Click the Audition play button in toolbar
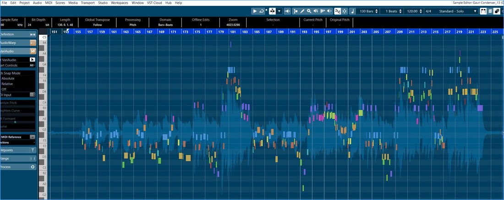The image size is (504, 200). point(255,11)
